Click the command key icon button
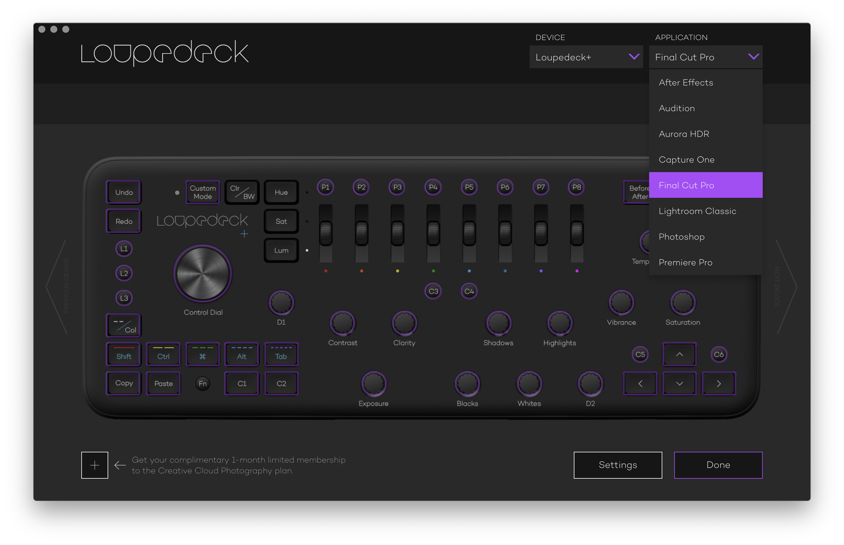The image size is (844, 545). [202, 354]
